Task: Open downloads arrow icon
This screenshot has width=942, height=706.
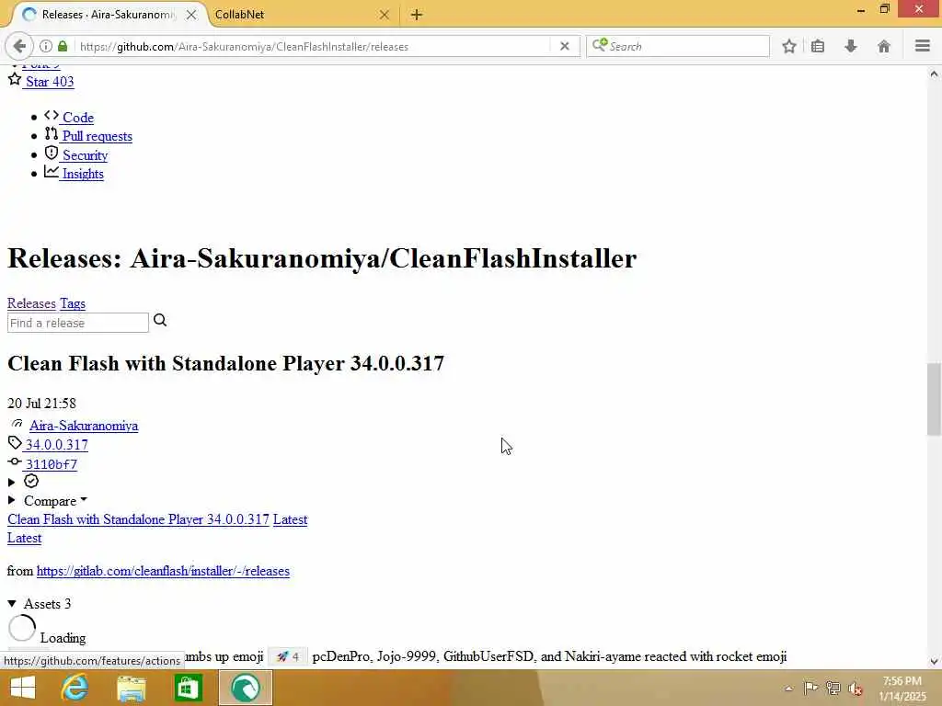Action: pos(851,46)
